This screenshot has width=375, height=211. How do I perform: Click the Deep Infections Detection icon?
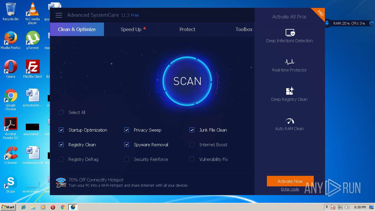pyautogui.click(x=290, y=33)
